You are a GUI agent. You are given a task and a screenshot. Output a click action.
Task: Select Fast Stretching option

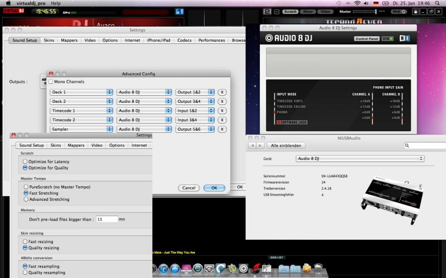26,193
